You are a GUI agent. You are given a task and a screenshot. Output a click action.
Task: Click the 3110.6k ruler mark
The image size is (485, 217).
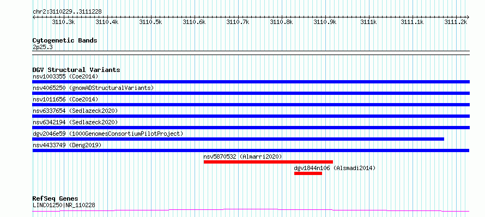tap(194, 22)
